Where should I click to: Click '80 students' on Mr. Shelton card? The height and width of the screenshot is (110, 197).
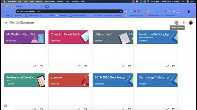click(x=11, y=41)
